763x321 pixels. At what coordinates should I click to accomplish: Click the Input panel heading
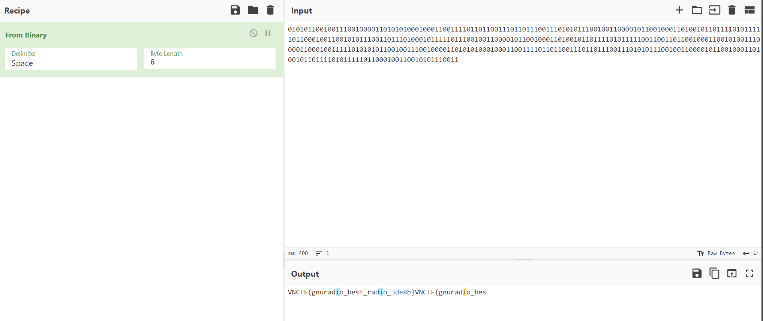tap(301, 10)
